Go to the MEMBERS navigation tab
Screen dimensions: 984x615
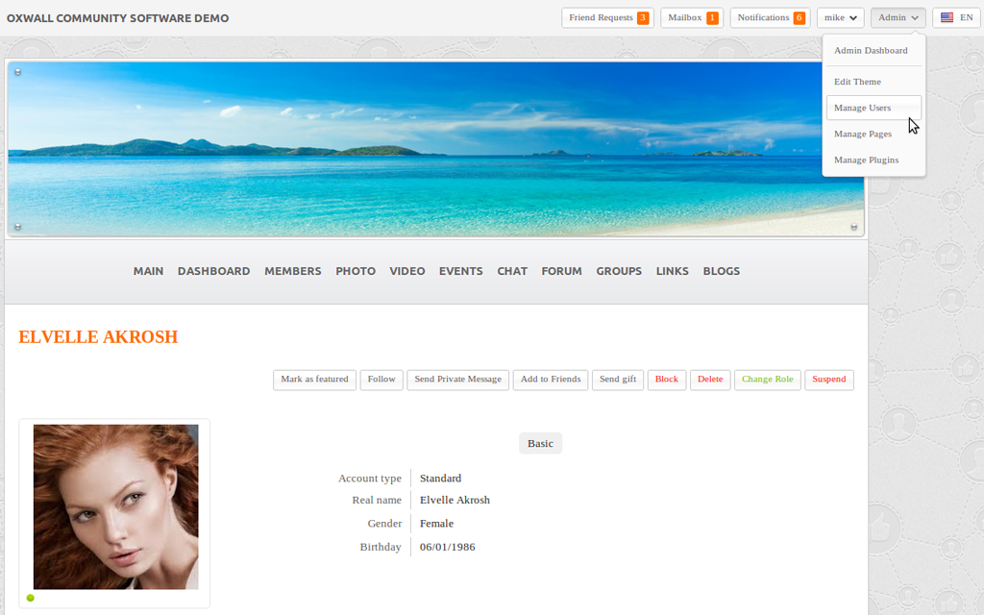pyautogui.click(x=293, y=271)
